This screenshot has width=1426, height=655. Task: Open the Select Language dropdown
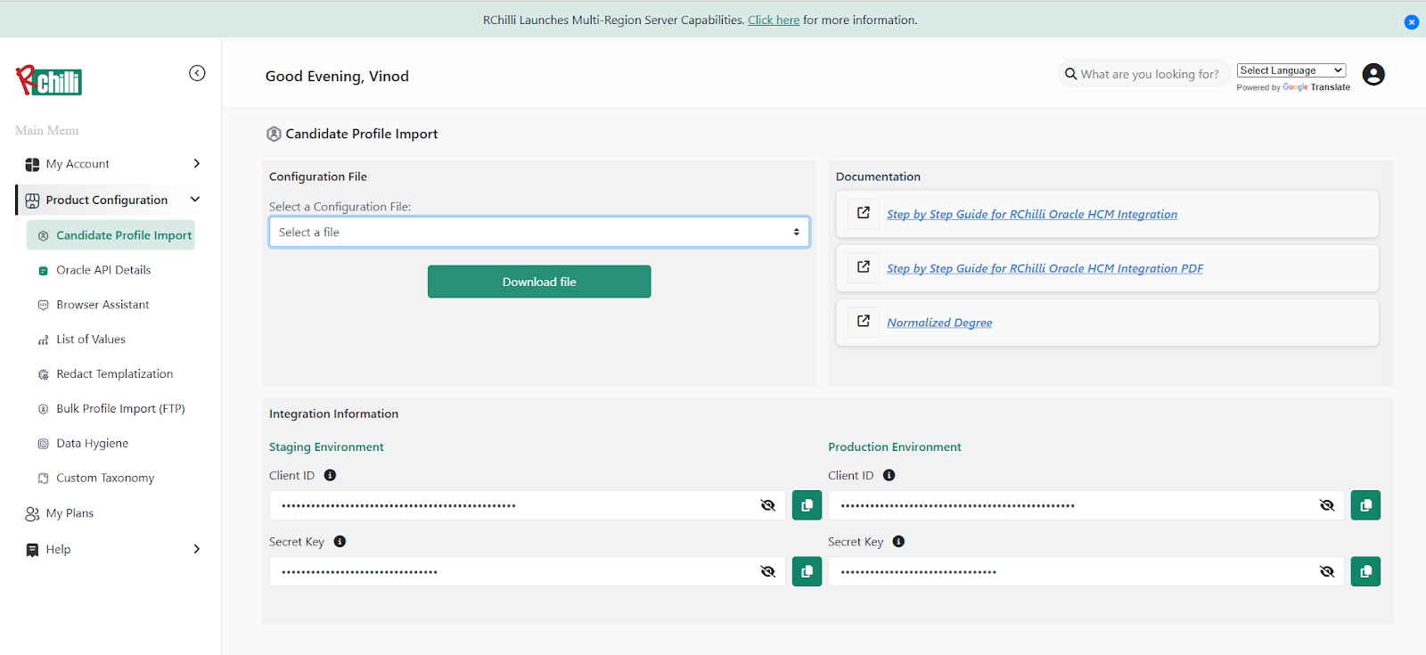[1291, 70]
